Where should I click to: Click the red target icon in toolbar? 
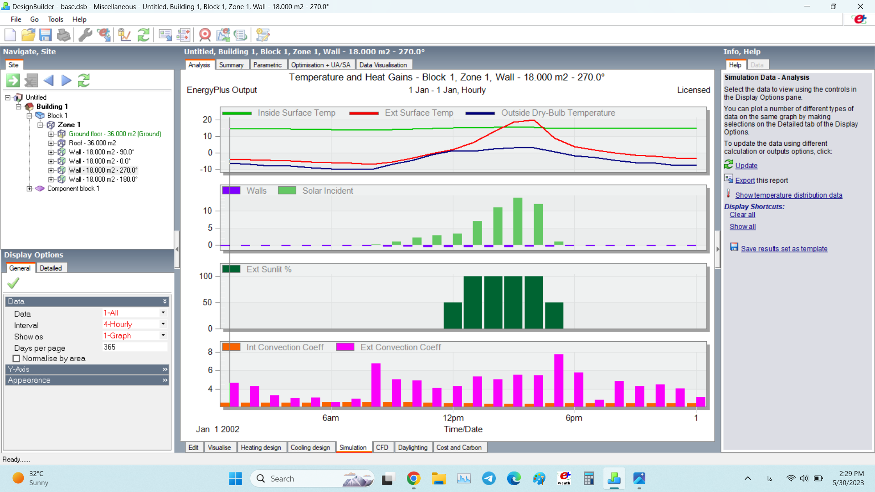click(205, 35)
